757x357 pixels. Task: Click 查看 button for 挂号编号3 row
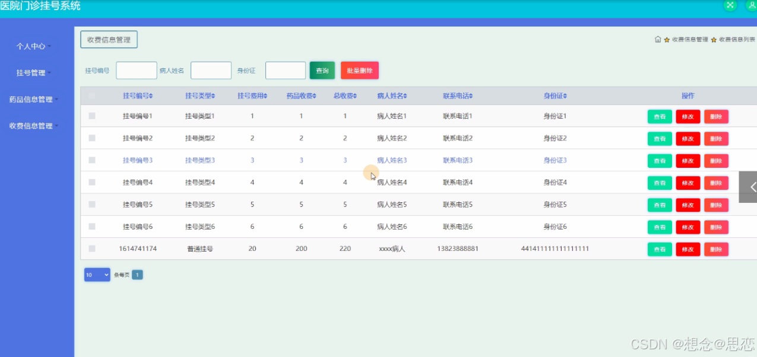pyautogui.click(x=660, y=161)
